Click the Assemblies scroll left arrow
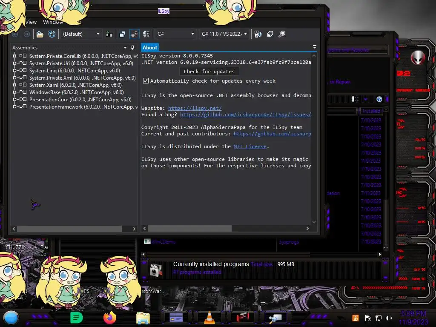Image resolution: width=436 pixels, height=327 pixels. tap(14, 229)
